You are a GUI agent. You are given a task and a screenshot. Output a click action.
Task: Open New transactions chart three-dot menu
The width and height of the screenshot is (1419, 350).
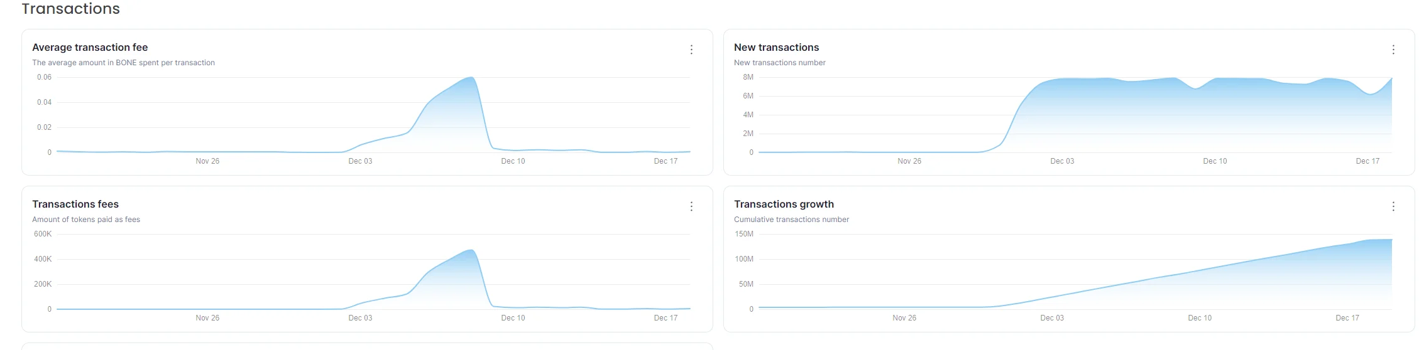[x=1393, y=50]
